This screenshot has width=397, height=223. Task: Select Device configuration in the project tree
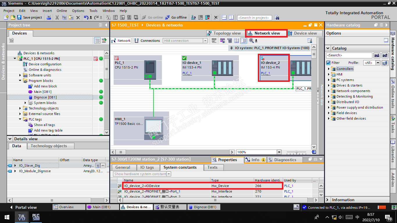click(45, 64)
